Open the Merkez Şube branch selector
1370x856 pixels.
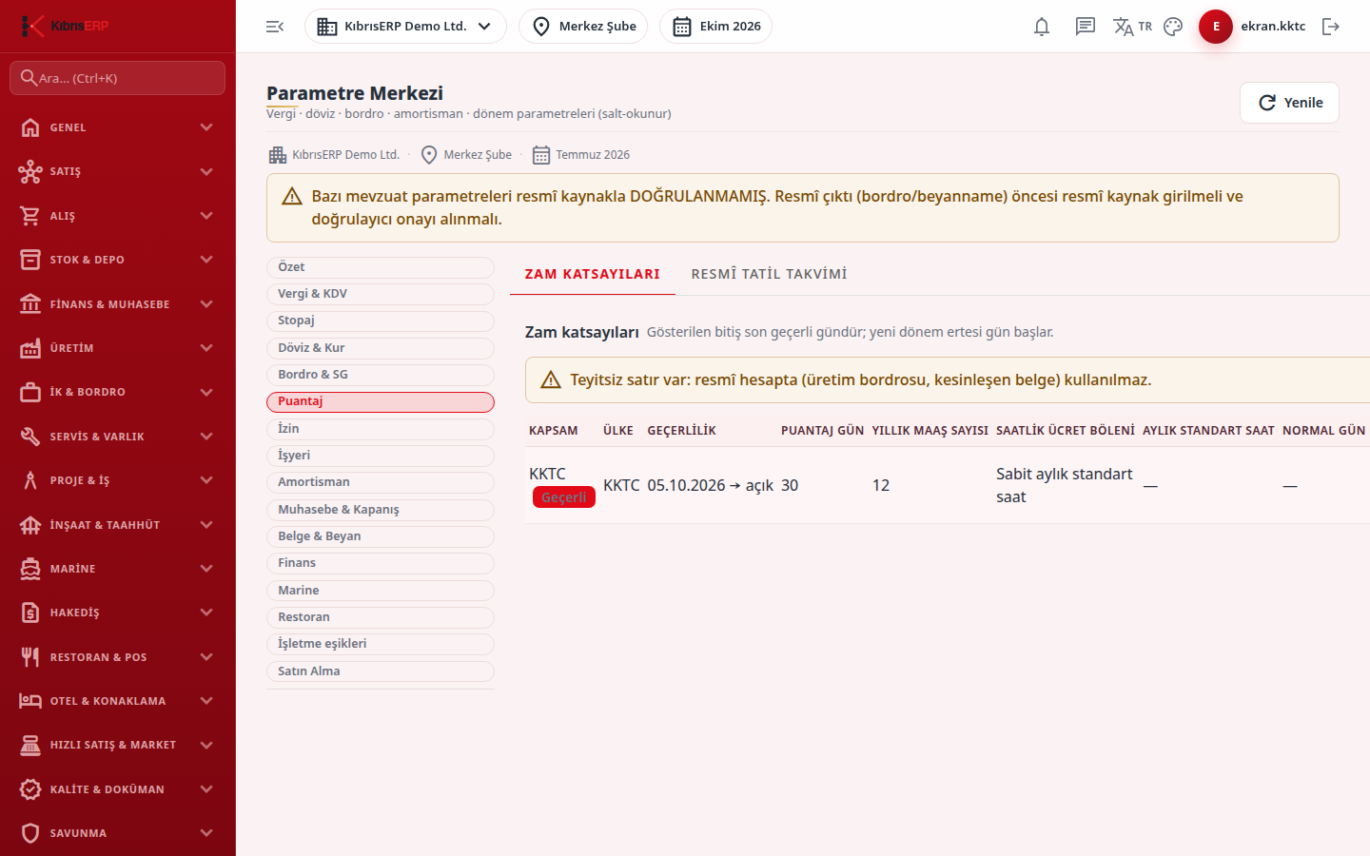coord(583,27)
